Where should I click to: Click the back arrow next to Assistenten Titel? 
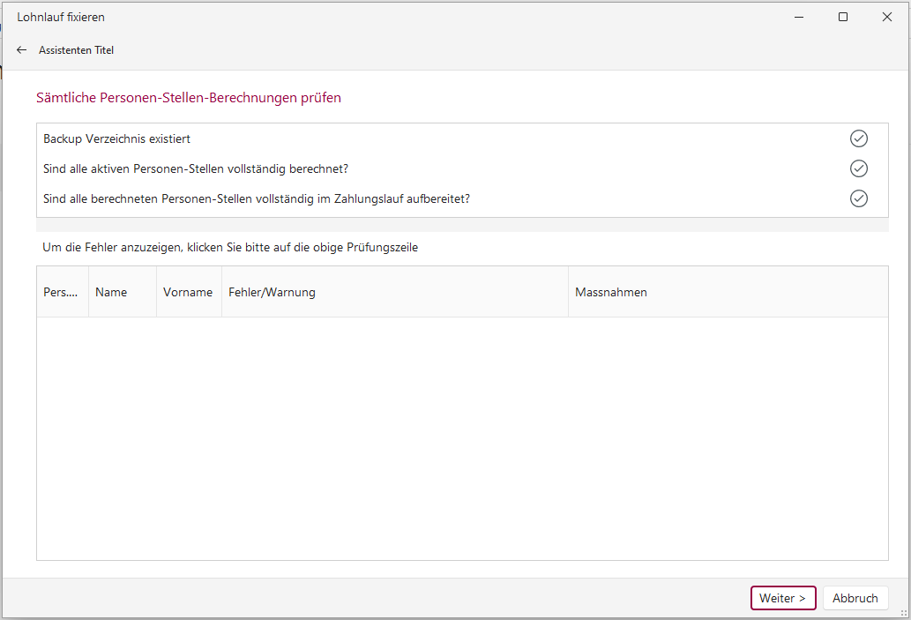(x=22, y=50)
